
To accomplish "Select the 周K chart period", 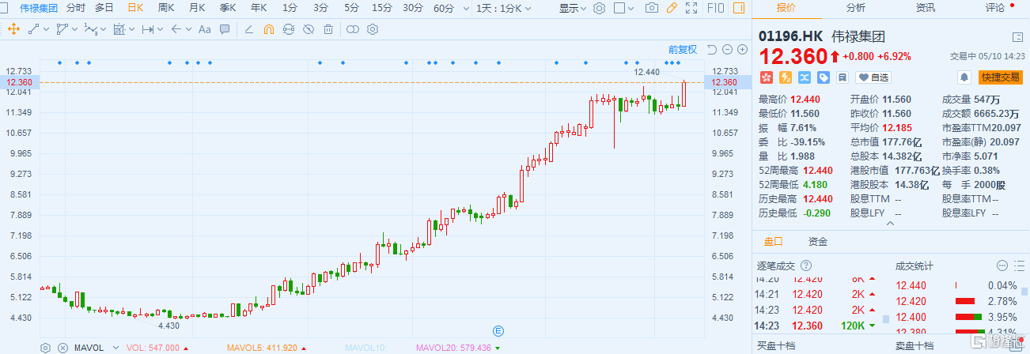I will point(165,8).
